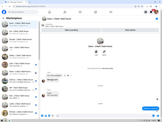Open the Friends icon in top navigation
This screenshot has width=162, height=122.
click(x=65, y=12)
